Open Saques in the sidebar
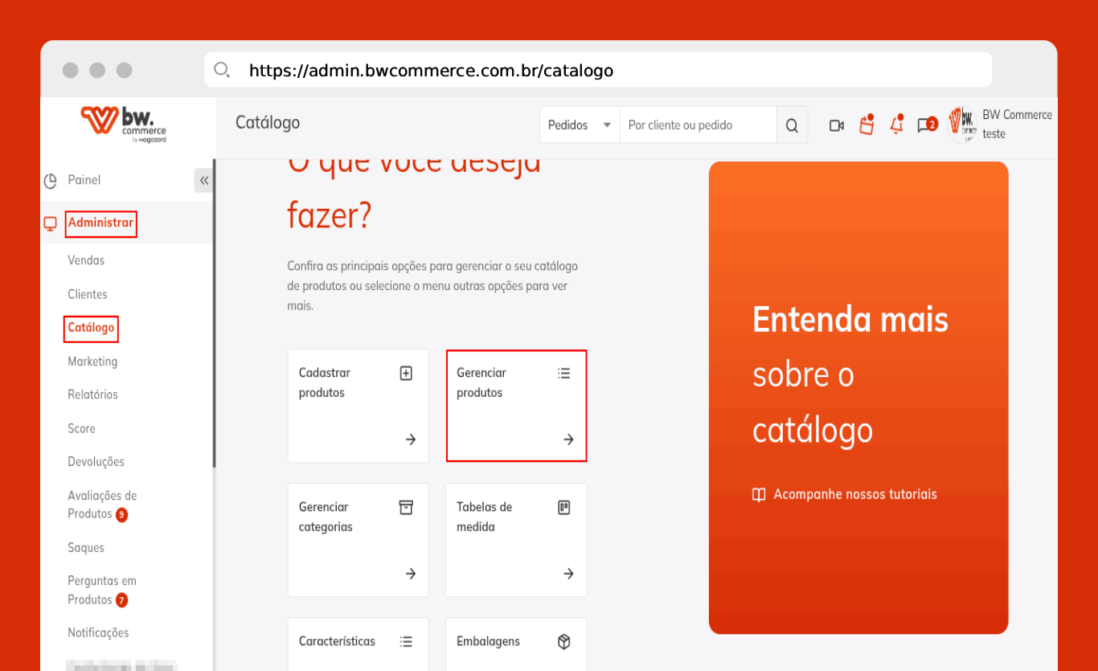This screenshot has height=671, width=1098. (86, 548)
